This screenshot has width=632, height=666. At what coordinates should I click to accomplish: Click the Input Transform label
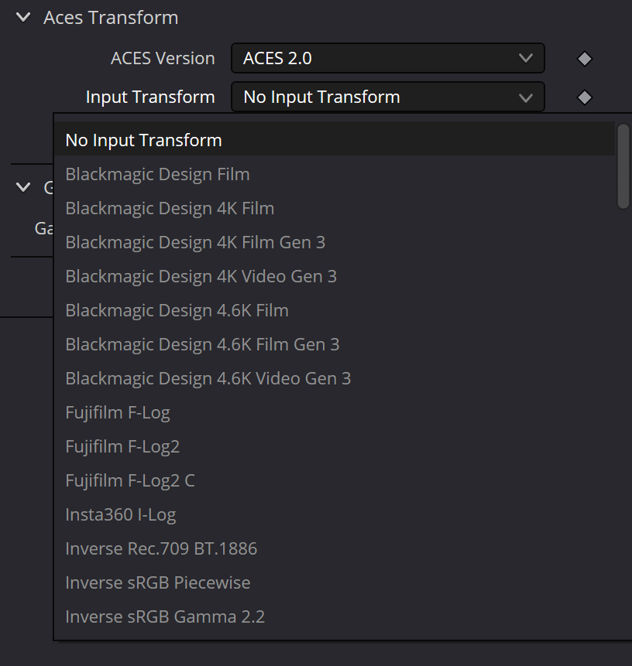pos(150,97)
